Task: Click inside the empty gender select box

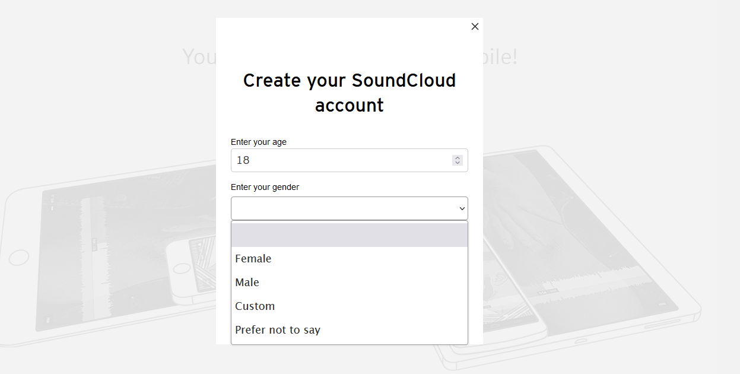Action: point(350,208)
